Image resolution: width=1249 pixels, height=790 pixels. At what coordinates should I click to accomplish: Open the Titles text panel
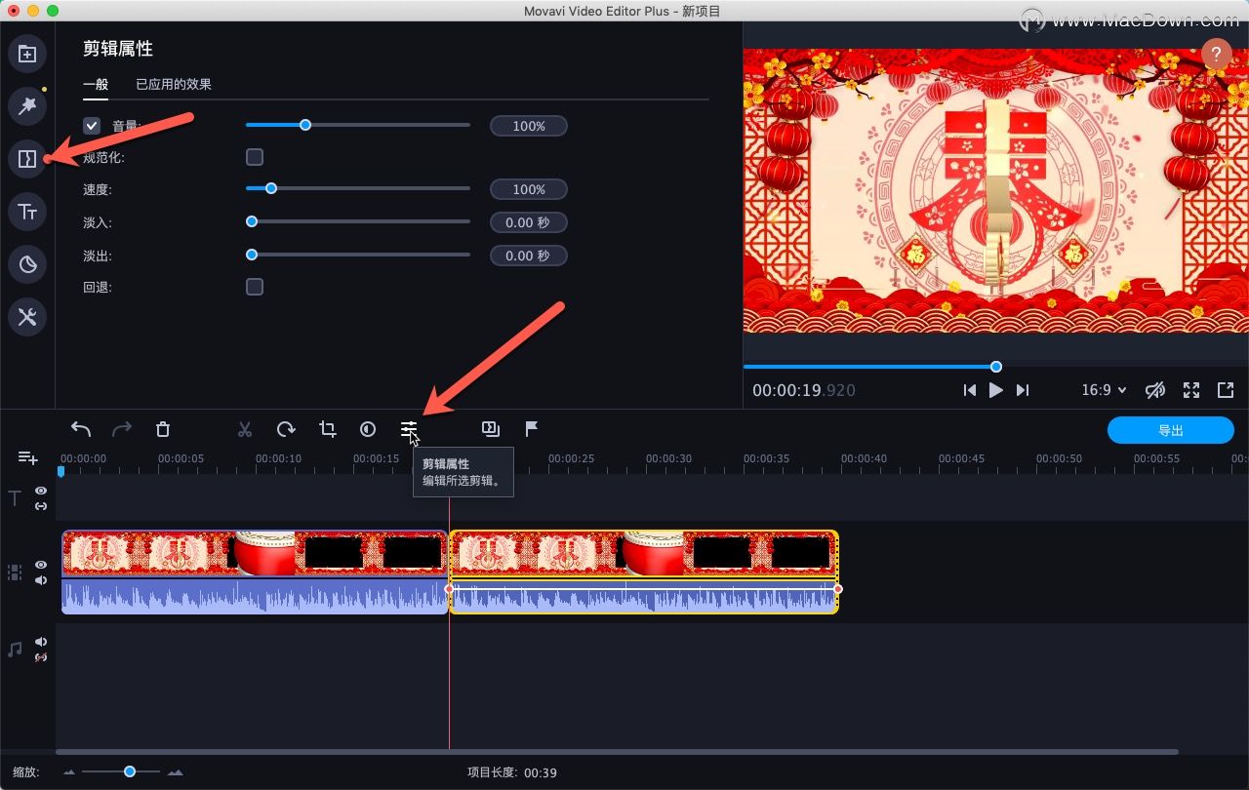27,212
